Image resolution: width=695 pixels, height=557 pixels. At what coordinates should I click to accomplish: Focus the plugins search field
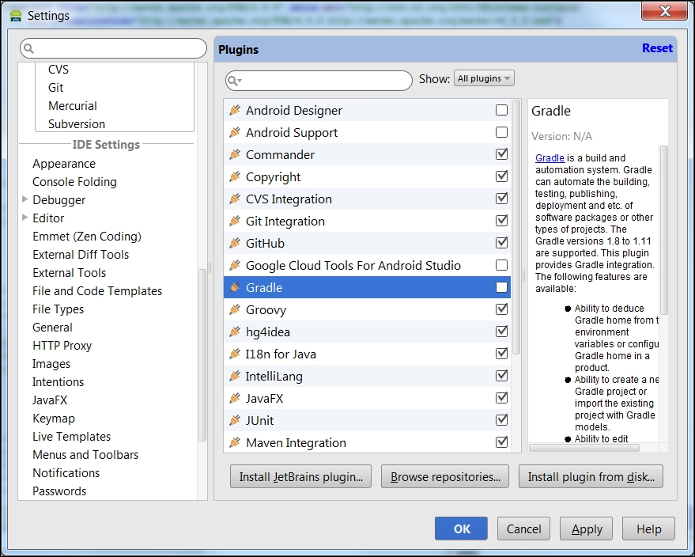tap(319, 81)
